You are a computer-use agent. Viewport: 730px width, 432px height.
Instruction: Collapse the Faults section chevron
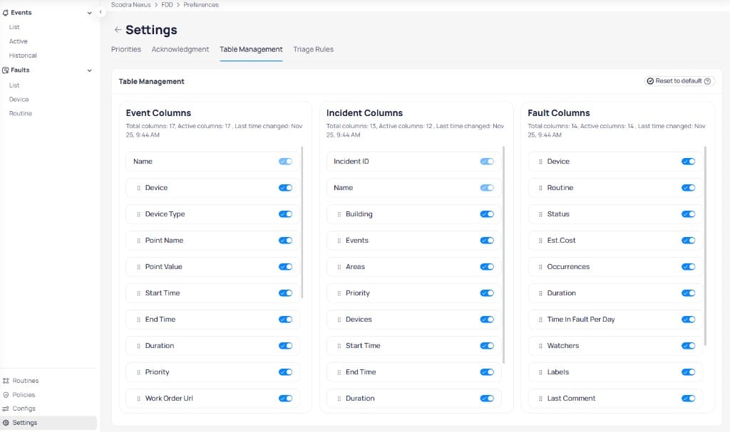pyautogui.click(x=89, y=70)
